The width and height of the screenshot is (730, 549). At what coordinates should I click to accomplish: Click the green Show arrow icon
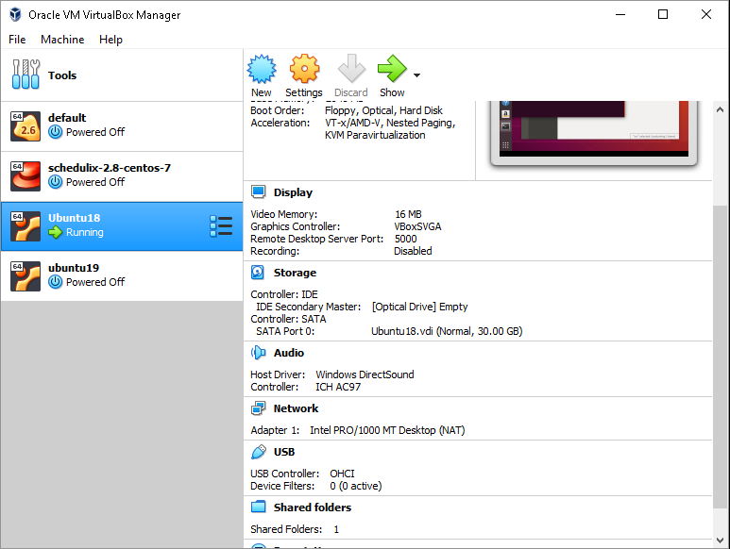coord(392,69)
